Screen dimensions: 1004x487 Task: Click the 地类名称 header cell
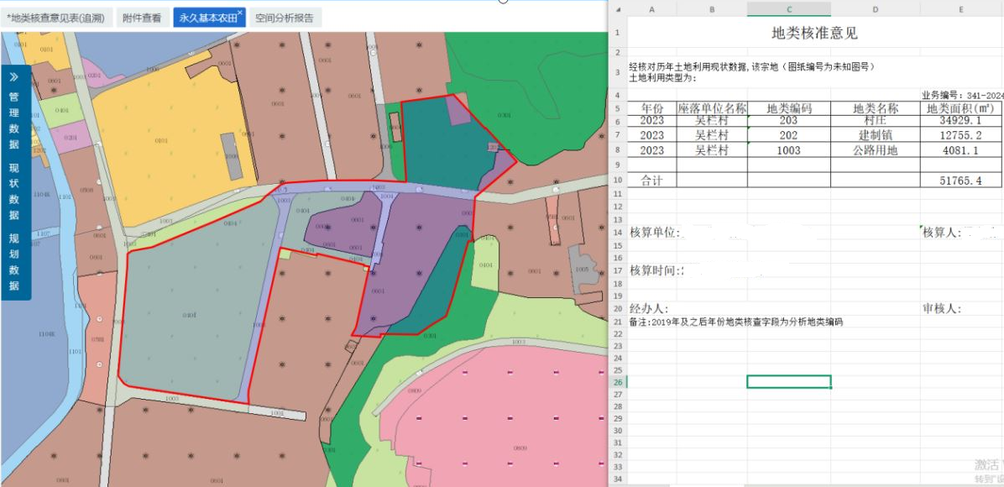tap(876, 108)
